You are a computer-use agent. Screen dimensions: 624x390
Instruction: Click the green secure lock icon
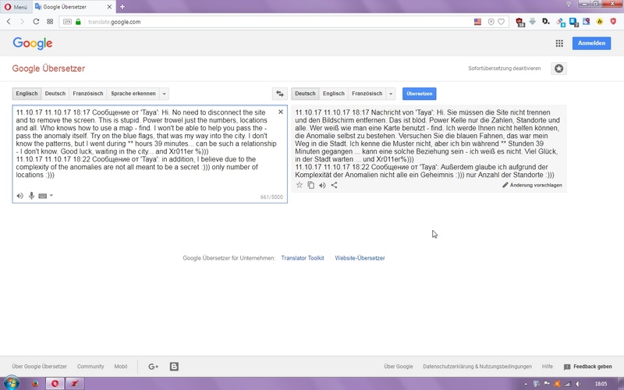(x=78, y=22)
